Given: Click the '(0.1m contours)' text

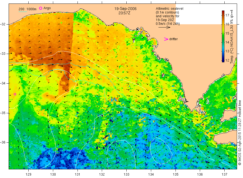Looking at the screenshot, I should tap(167, 12).
